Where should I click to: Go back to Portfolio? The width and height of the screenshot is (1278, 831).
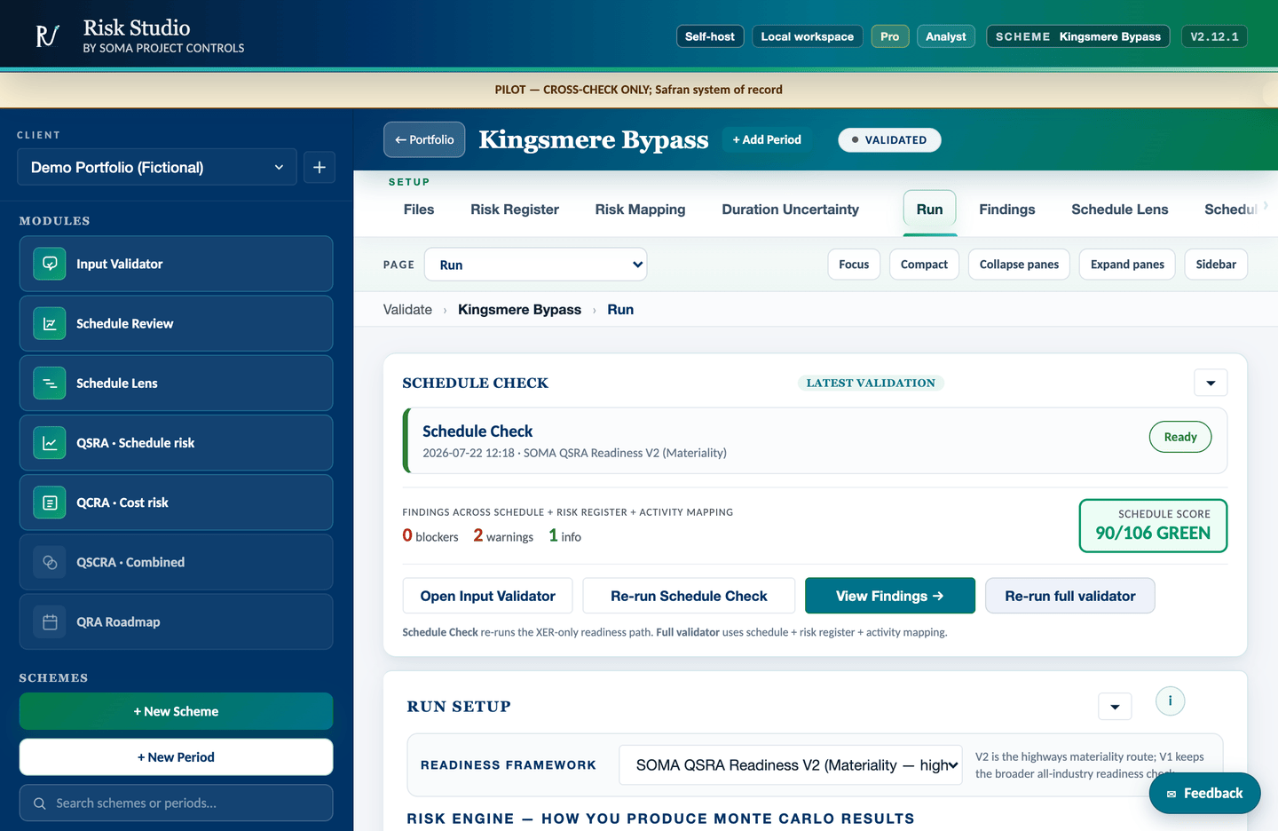[x=424, y=139]
